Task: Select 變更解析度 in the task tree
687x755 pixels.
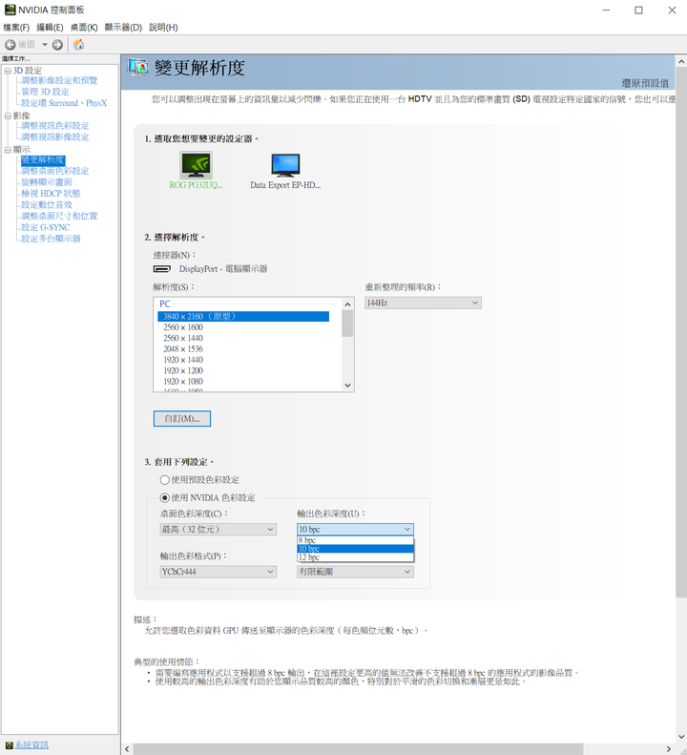Action: click(43, 159)
